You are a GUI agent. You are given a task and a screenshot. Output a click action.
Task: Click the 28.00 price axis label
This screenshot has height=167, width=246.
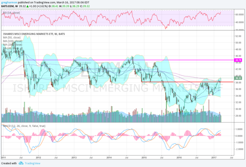pos(238,116)
